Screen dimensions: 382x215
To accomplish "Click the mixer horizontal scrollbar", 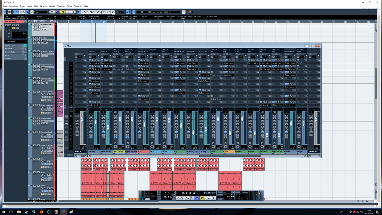I will pyautogui.click(x=198, y=155).
